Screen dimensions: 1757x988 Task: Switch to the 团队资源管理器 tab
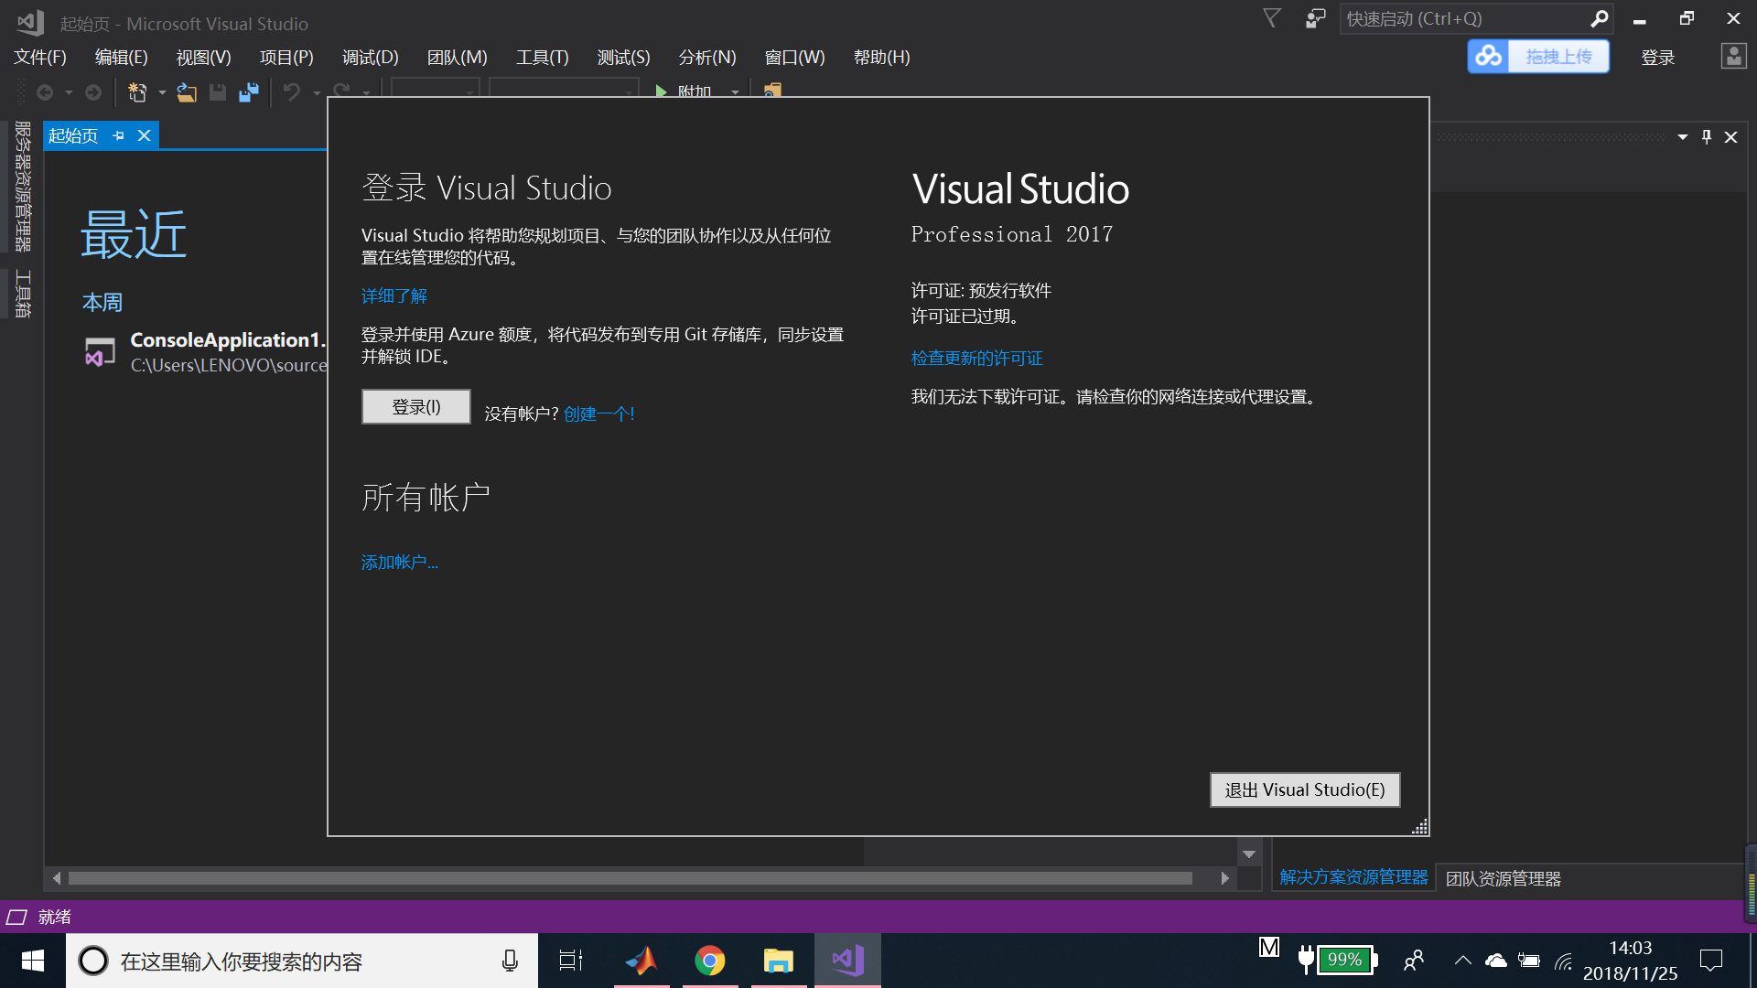[1502, 877]
